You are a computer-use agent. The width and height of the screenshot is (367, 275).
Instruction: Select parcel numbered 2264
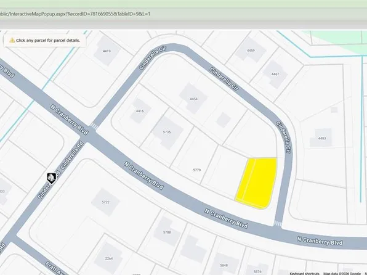point(109,258)
